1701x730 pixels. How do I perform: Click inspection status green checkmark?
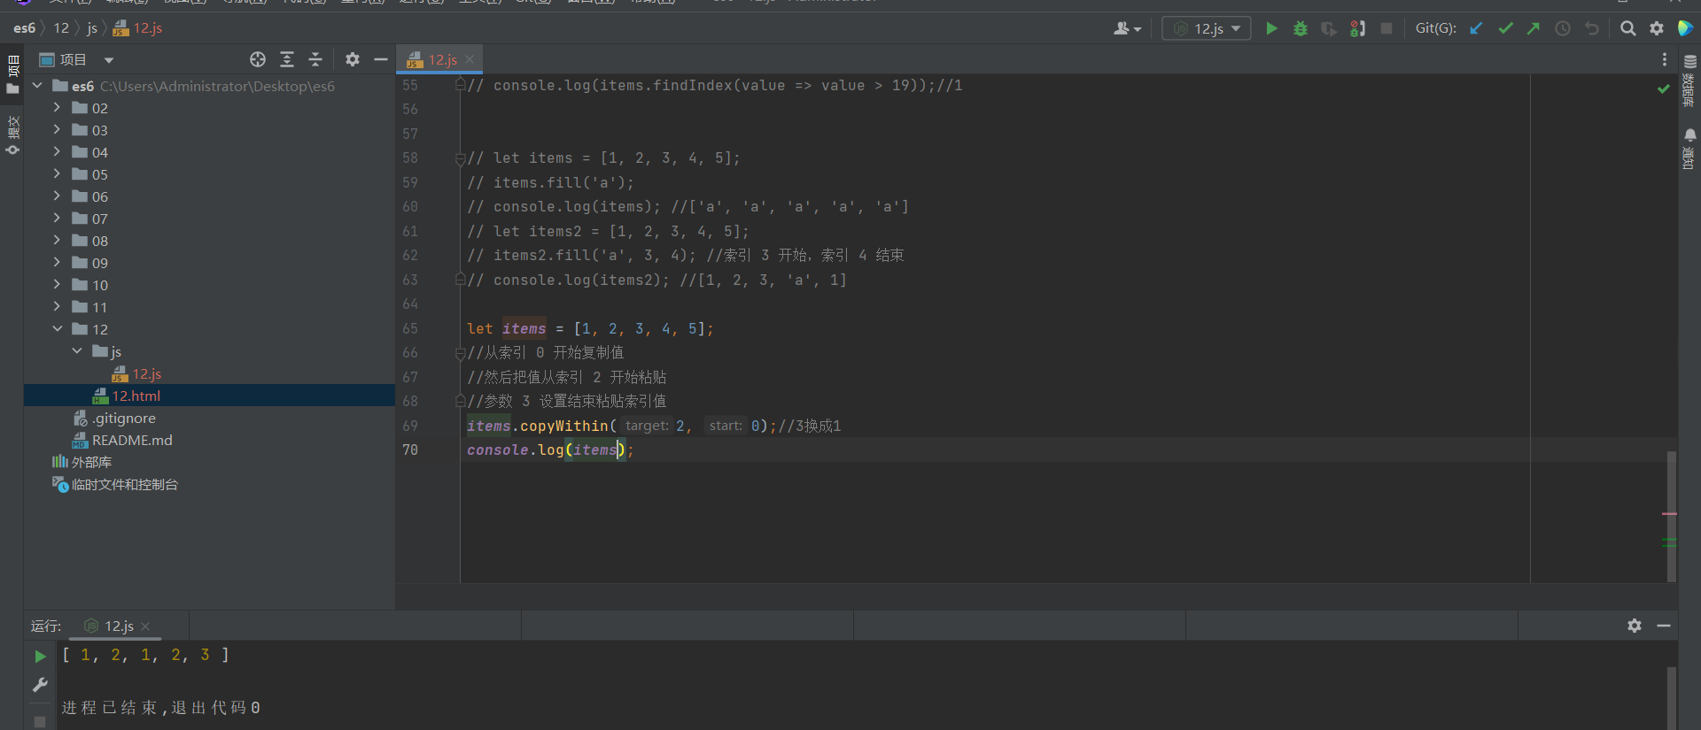click(1663, 88)
